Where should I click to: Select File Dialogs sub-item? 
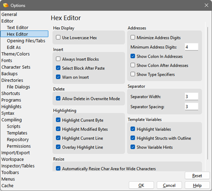[x=18, y=87]
